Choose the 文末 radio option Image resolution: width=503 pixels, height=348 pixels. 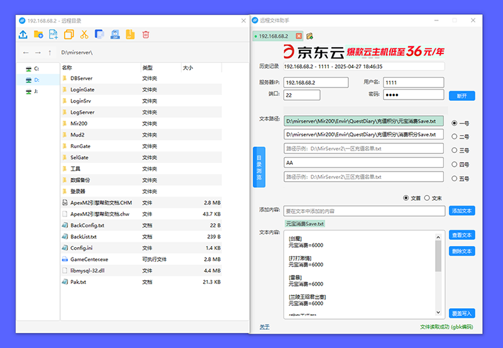(x=428, y=198)
